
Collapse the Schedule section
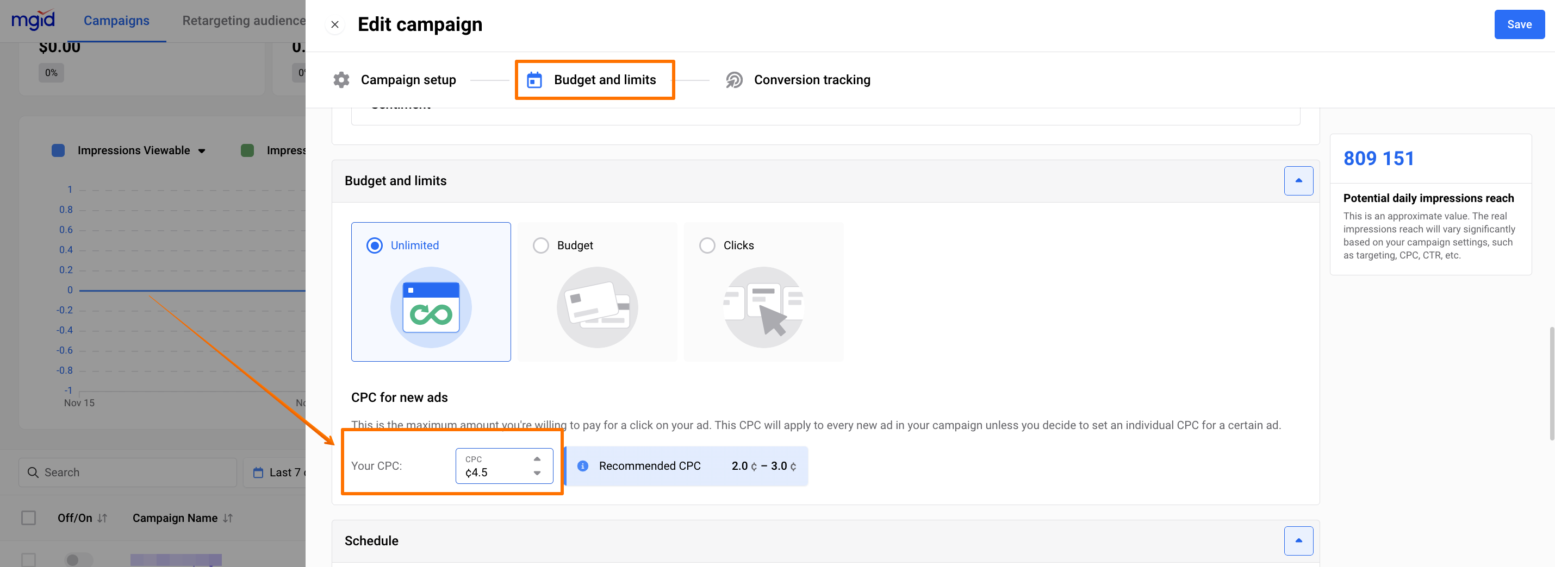coord(1298,540)
